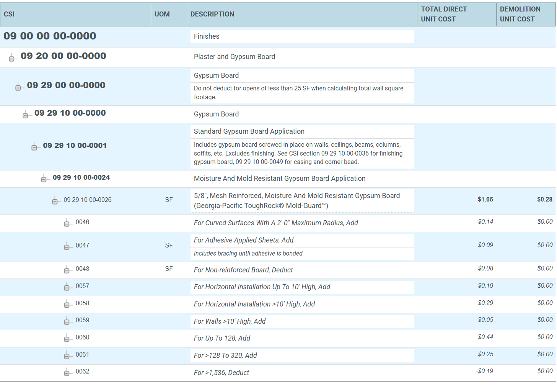Click the DESCRIPTION column header
The width and height of the screenshot is (557, 385).
coord(302,15)
